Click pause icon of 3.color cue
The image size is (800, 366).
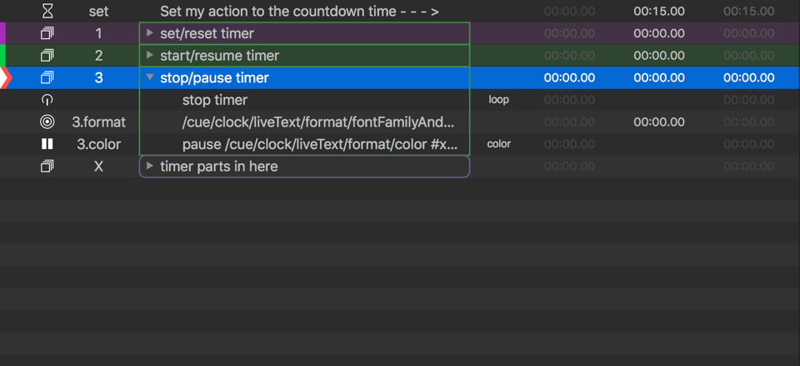coord(47,144)
